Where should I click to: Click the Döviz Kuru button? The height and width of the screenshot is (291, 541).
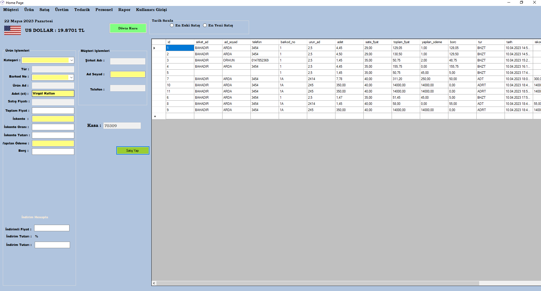pos(128,28)
